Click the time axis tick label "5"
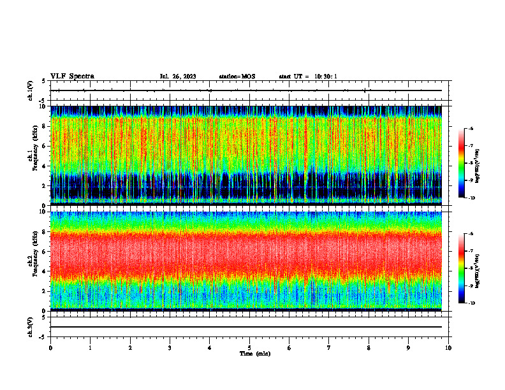Screen dimensions: 505x390 click(249, 347)
